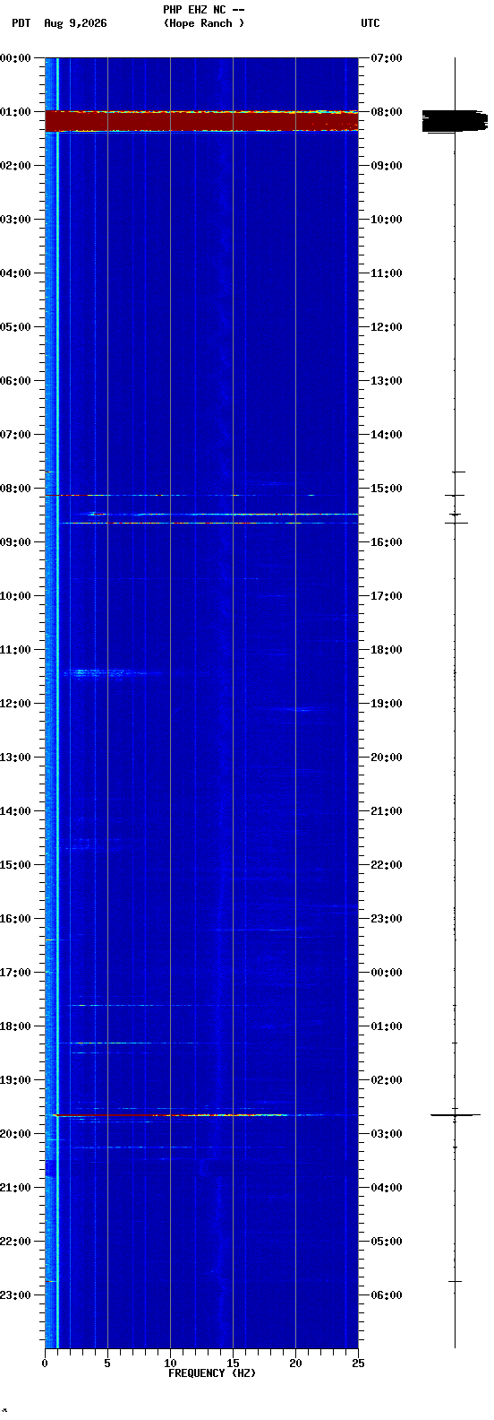Click the 'PDT' timezone label
Screen dimensions: 494x1420
21,23
